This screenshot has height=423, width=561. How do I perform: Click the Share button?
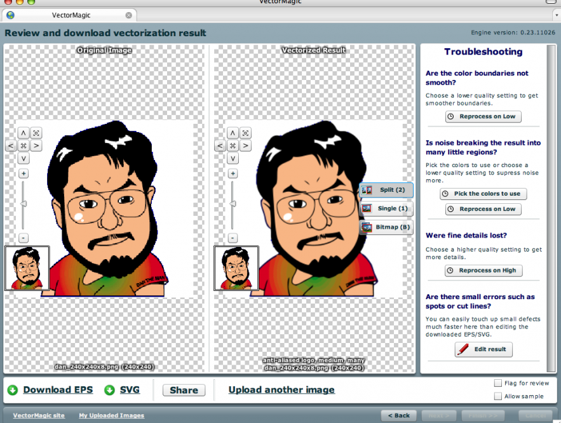[x=184, y=390]
